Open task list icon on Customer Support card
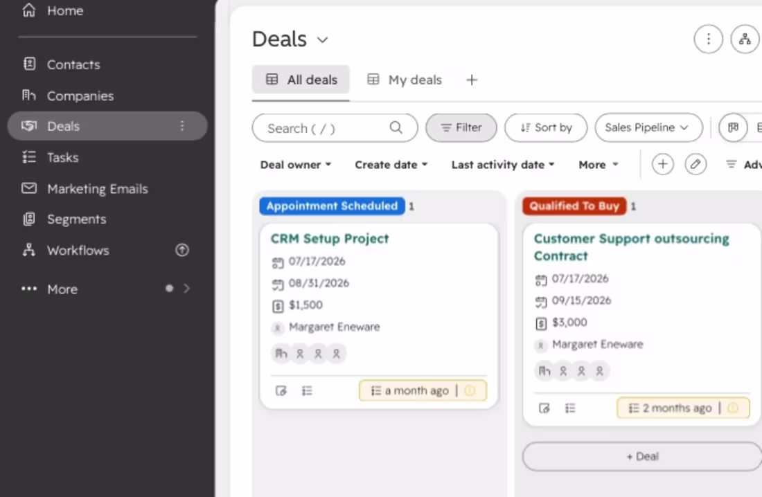This screenshot has height=497, width=762. [x=570, y=408]
